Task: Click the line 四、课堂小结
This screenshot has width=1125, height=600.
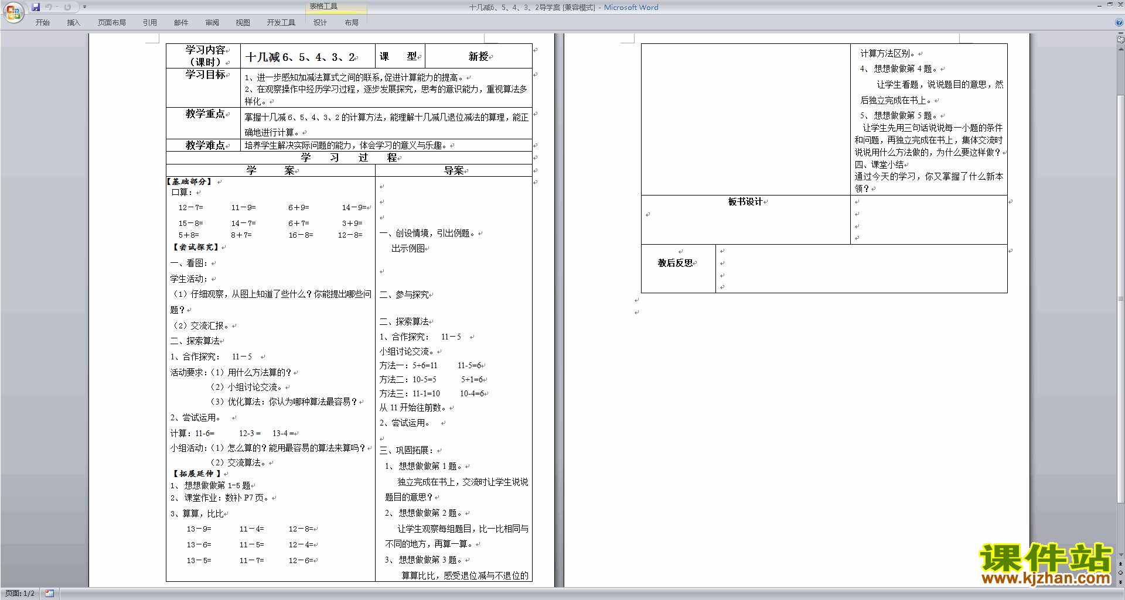Action: click(x=879, y=164)
